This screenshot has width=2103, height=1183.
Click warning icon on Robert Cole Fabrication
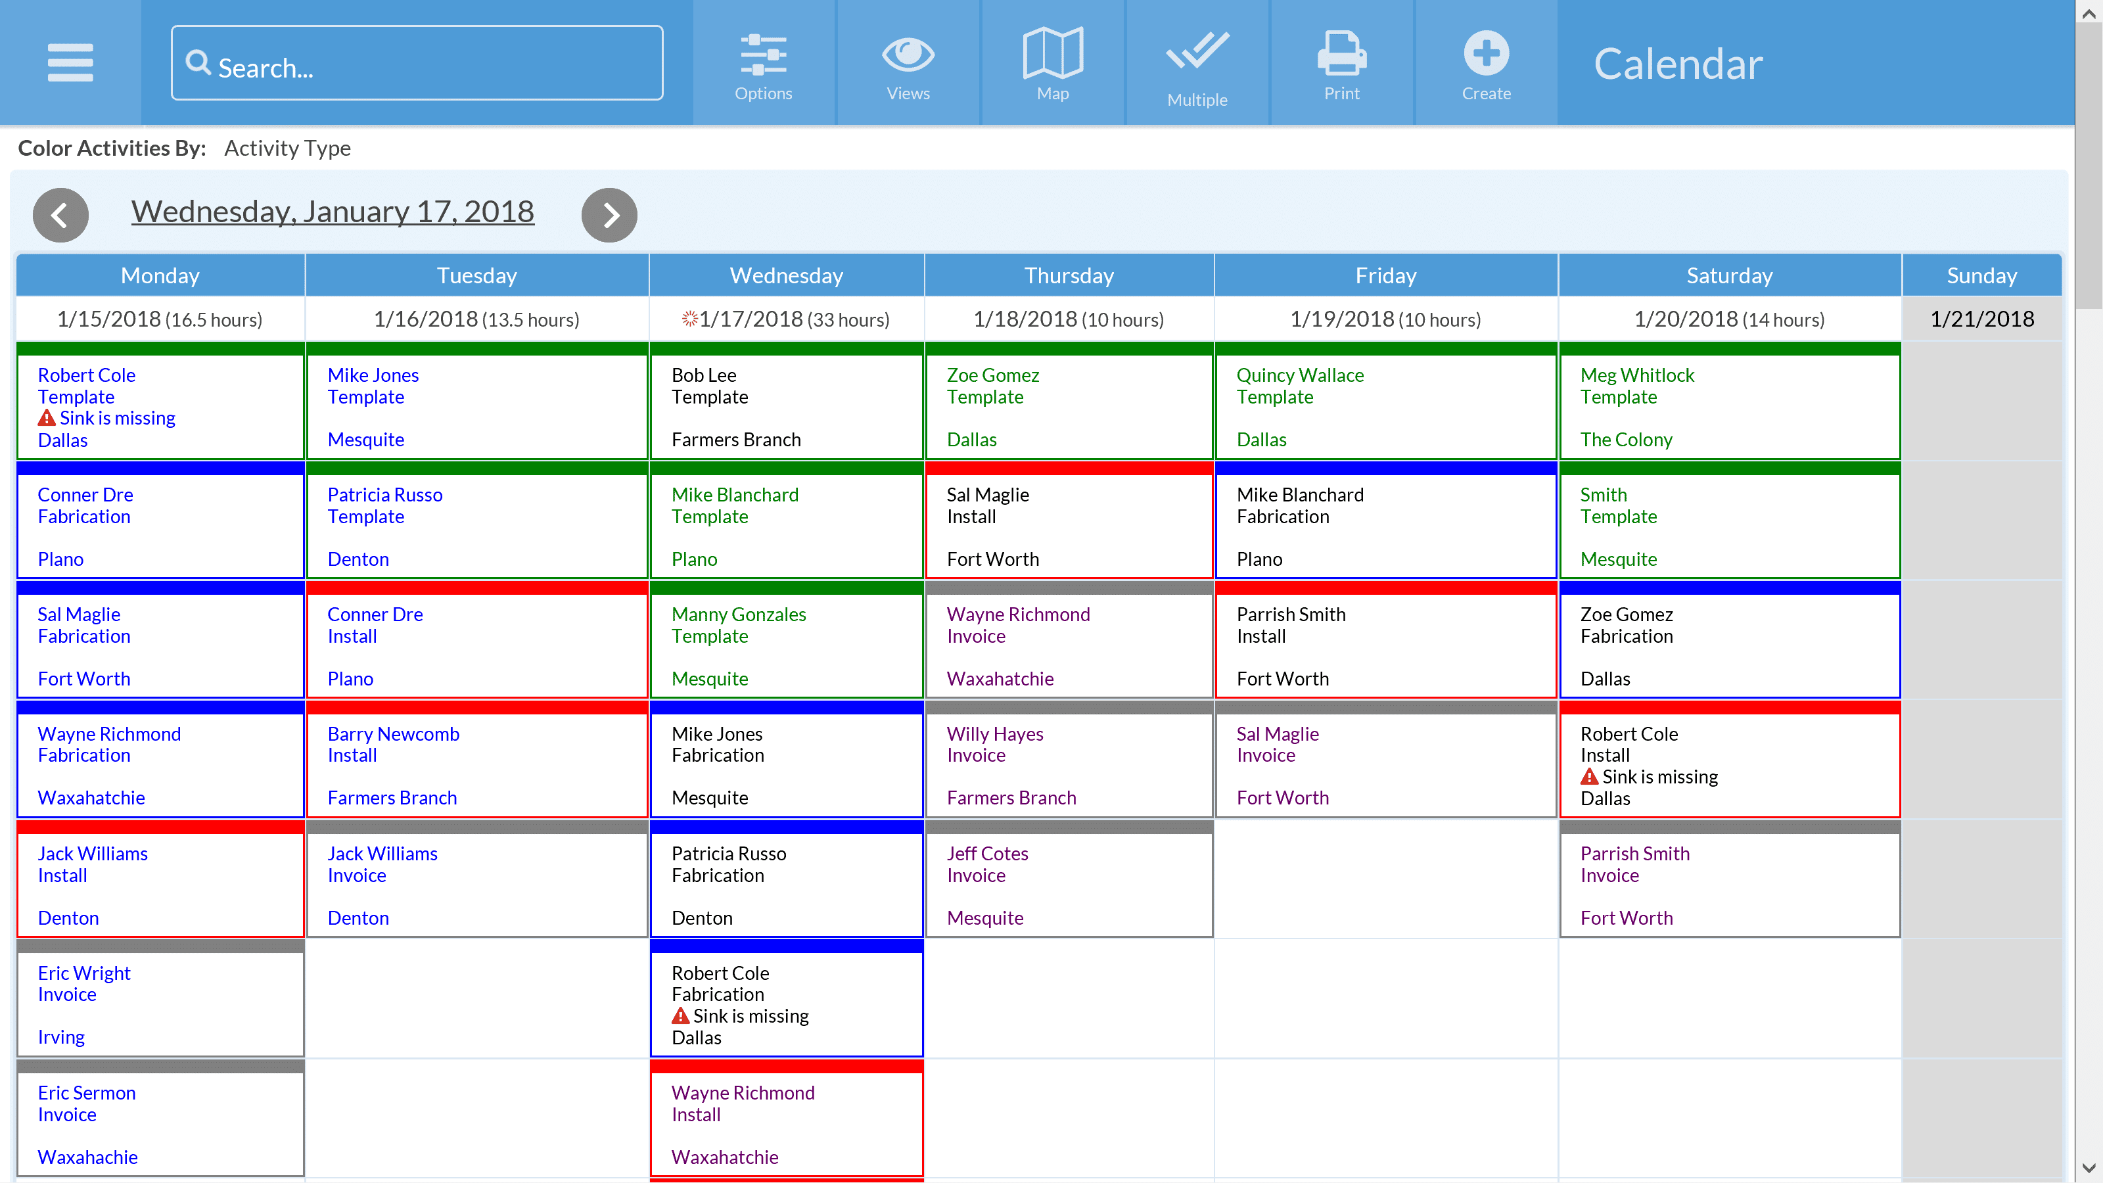pyautogui.click(x=680, y=1015)
